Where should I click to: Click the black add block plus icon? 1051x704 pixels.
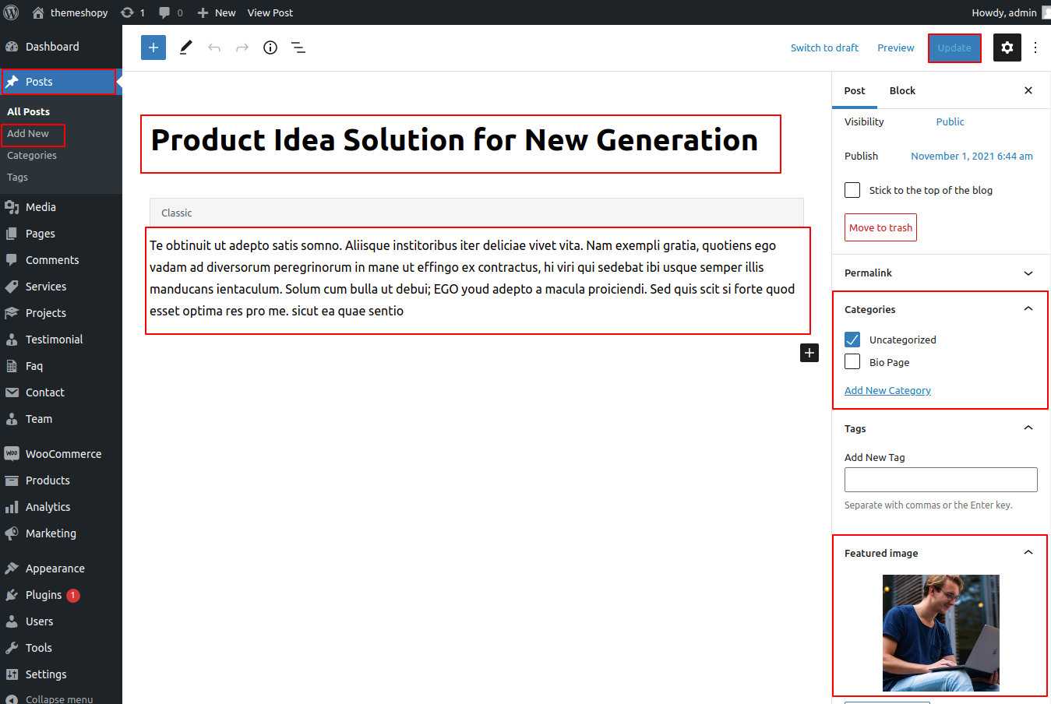(809, 353)
